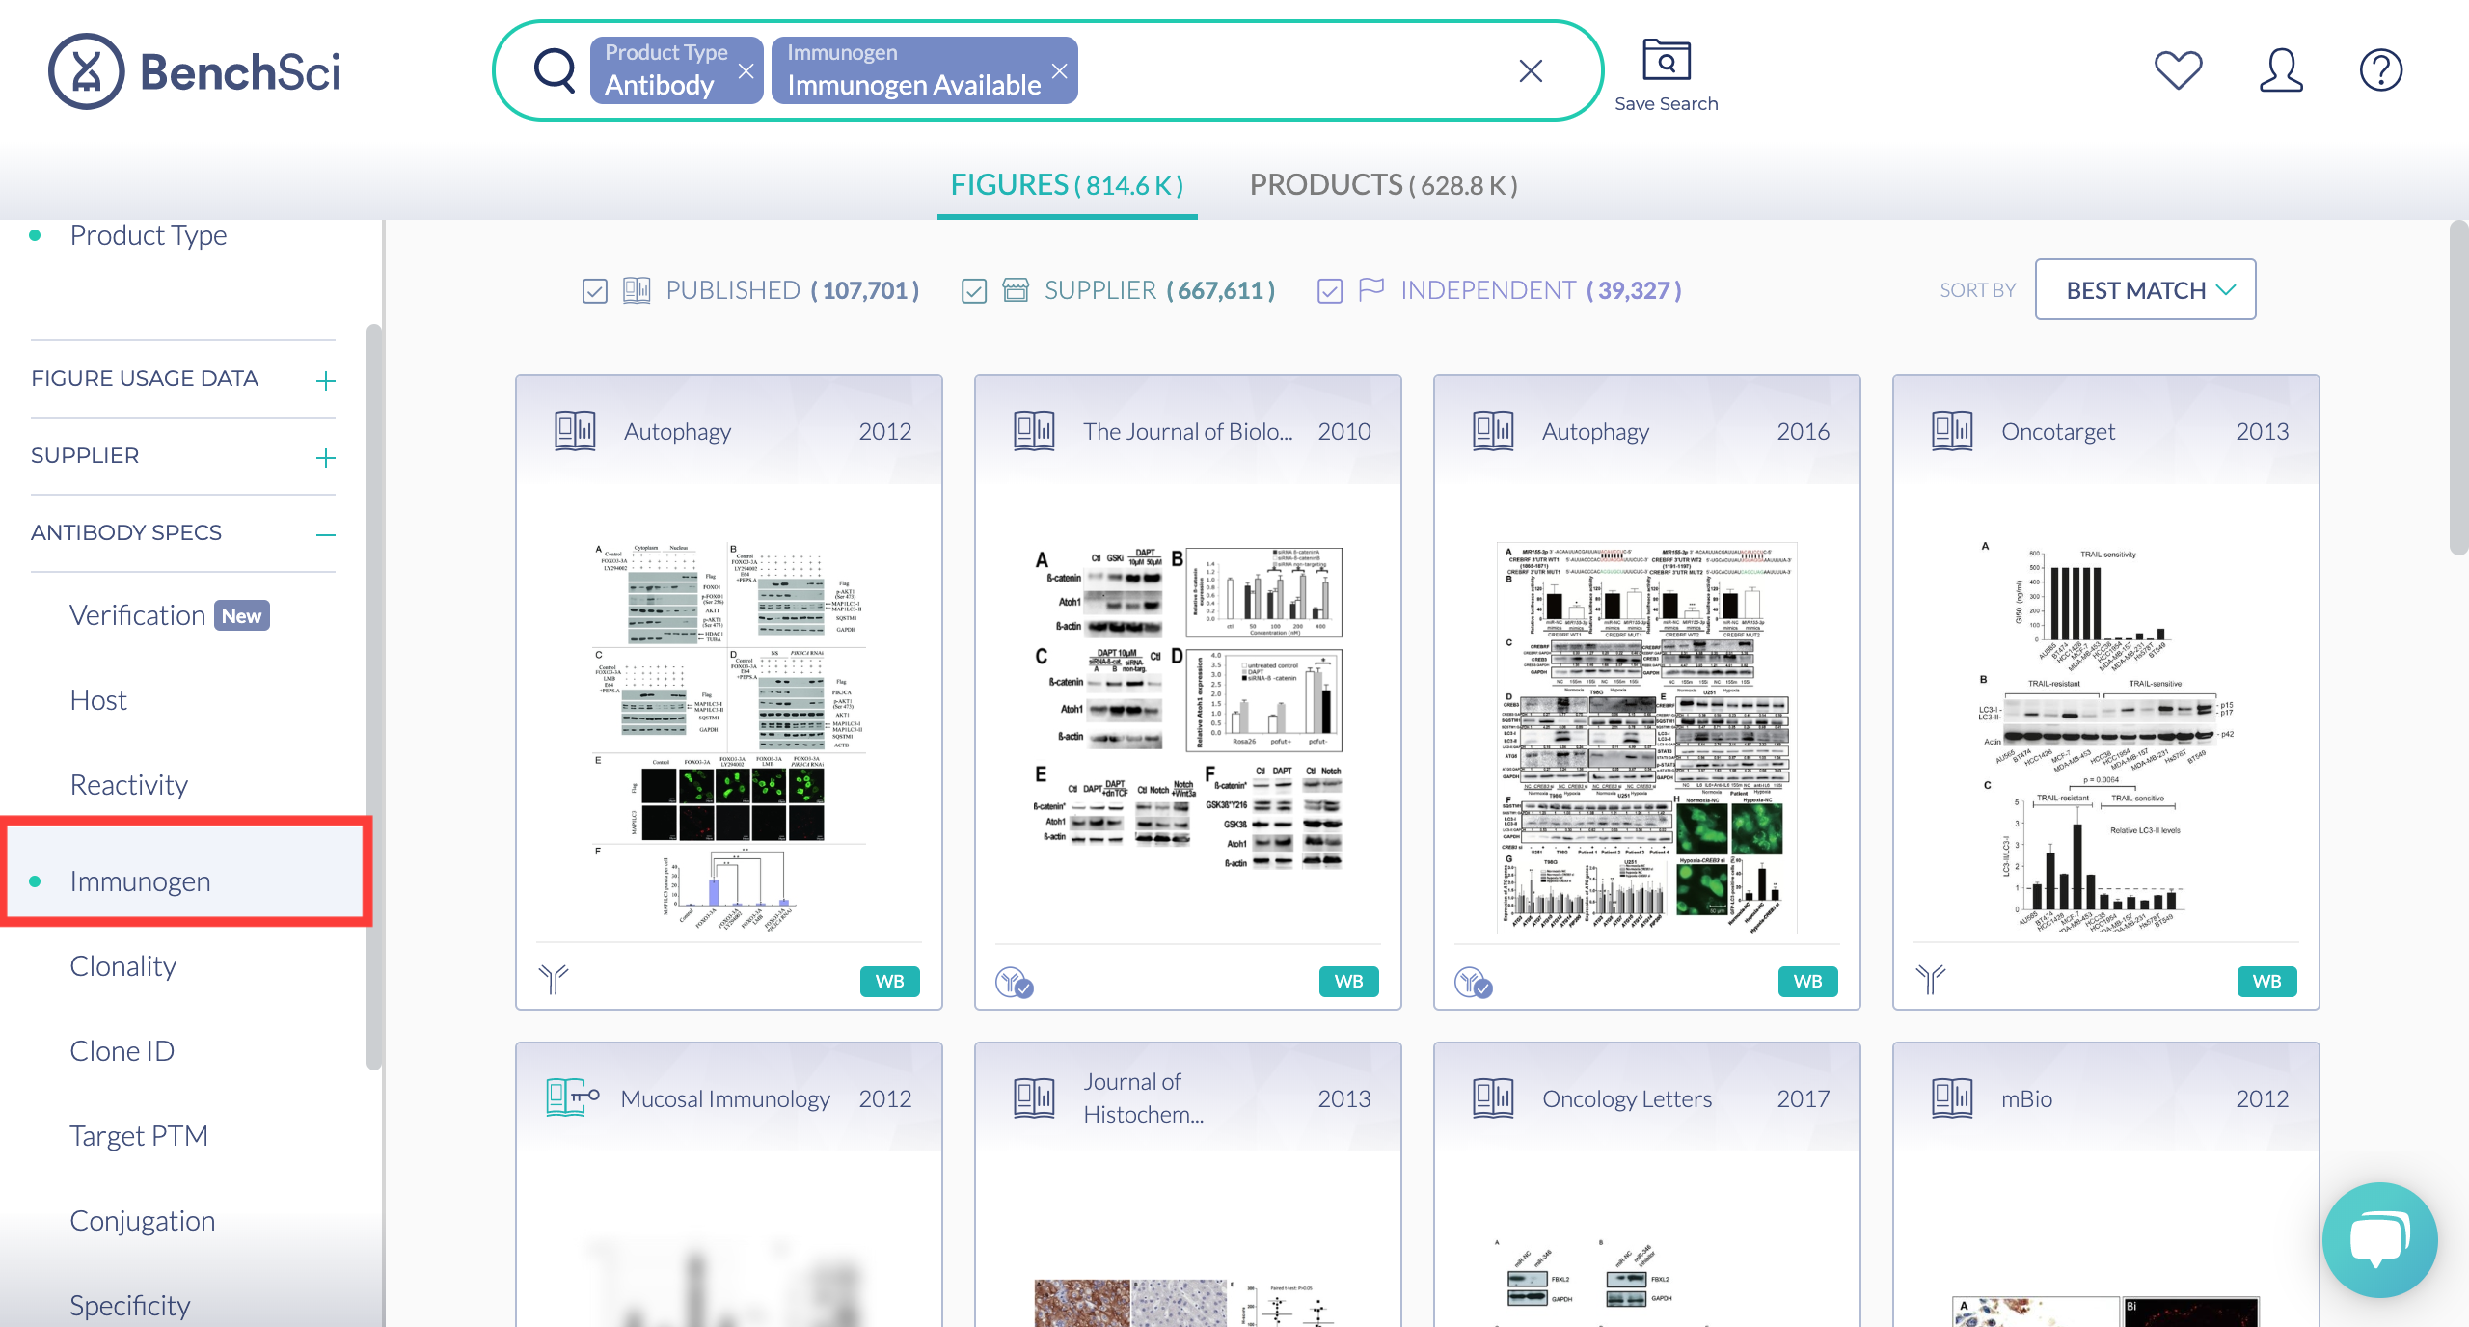Click the PUBLISHED journal icon
2469x1327 pixels.
point(637,289)
